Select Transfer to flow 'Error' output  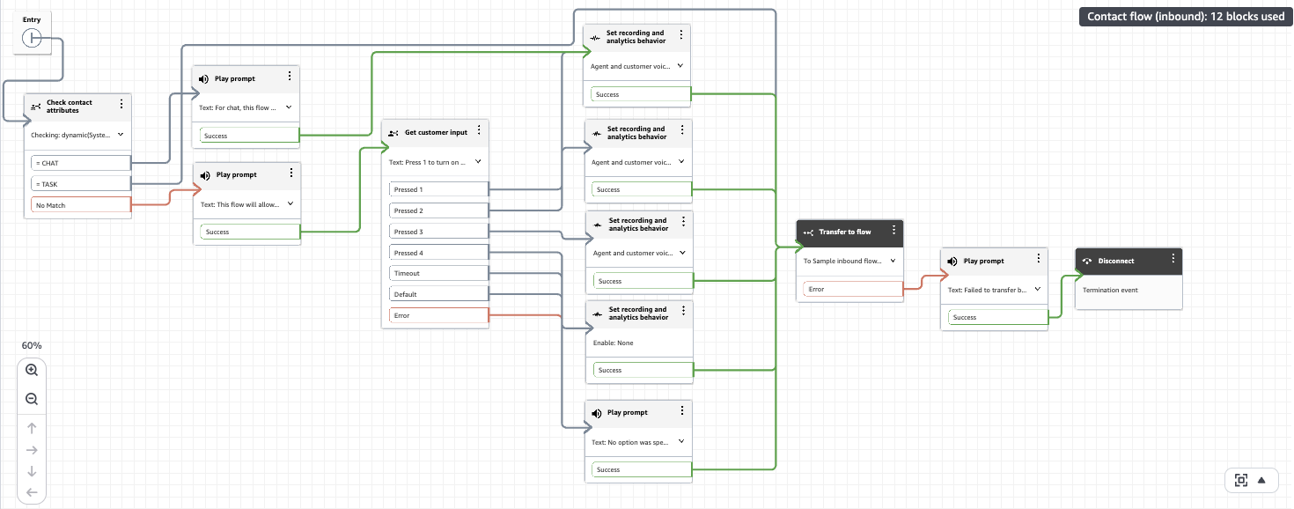pos(853,289)
